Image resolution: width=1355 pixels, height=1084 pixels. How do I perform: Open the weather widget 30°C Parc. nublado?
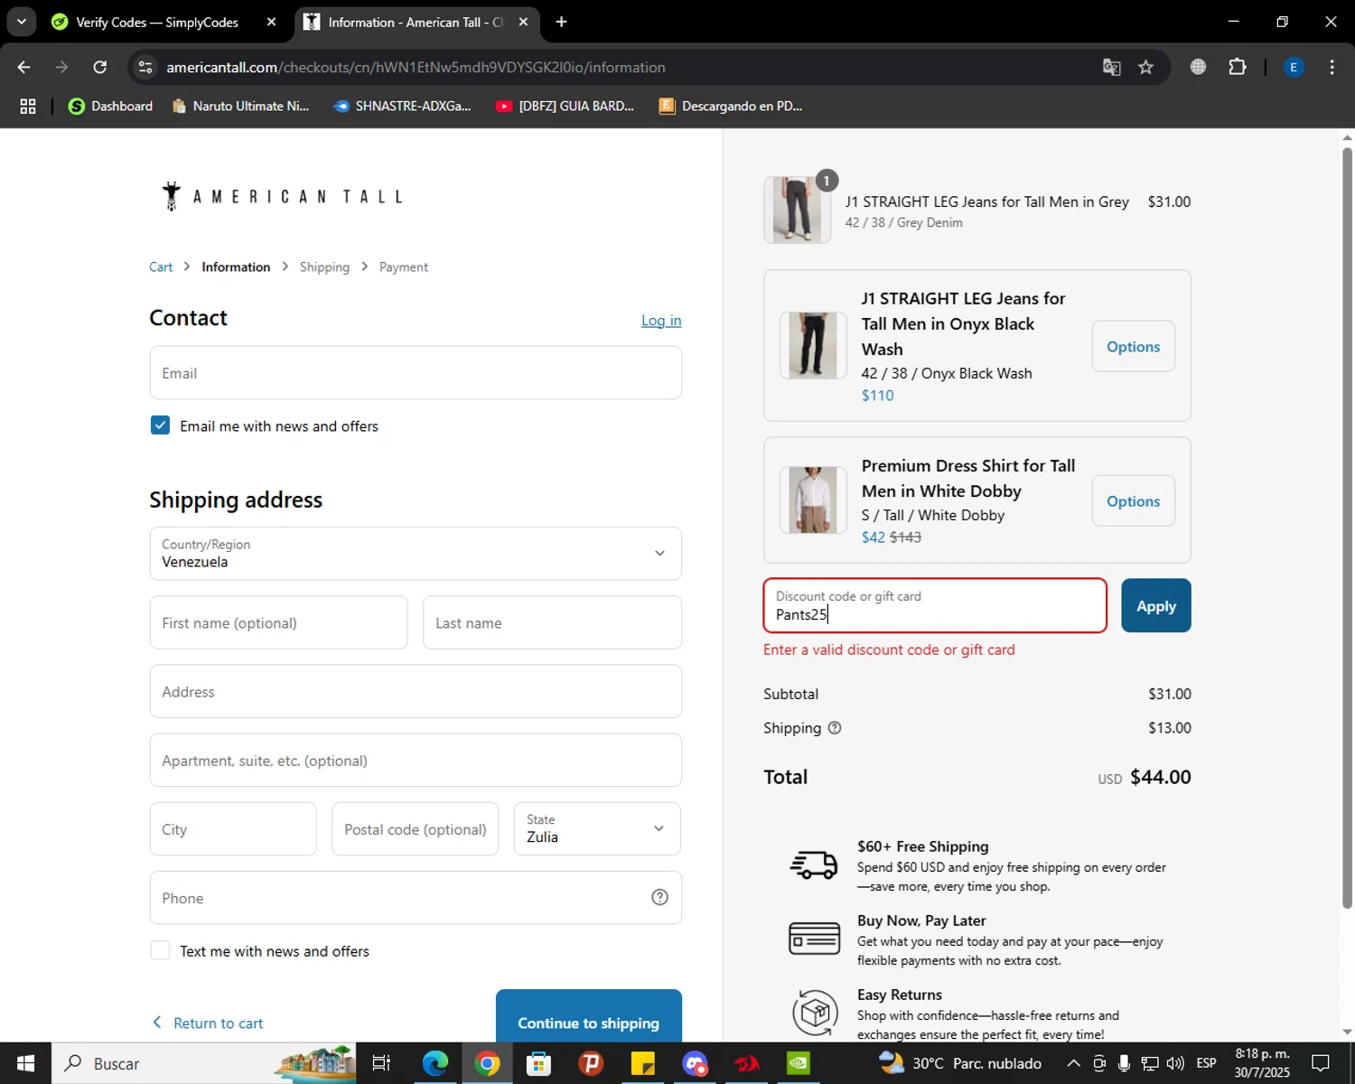[959, 1063]
